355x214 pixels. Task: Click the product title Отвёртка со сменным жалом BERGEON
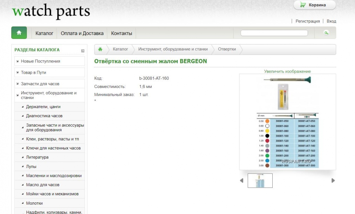pyautogui.click(x=151, y=61)
